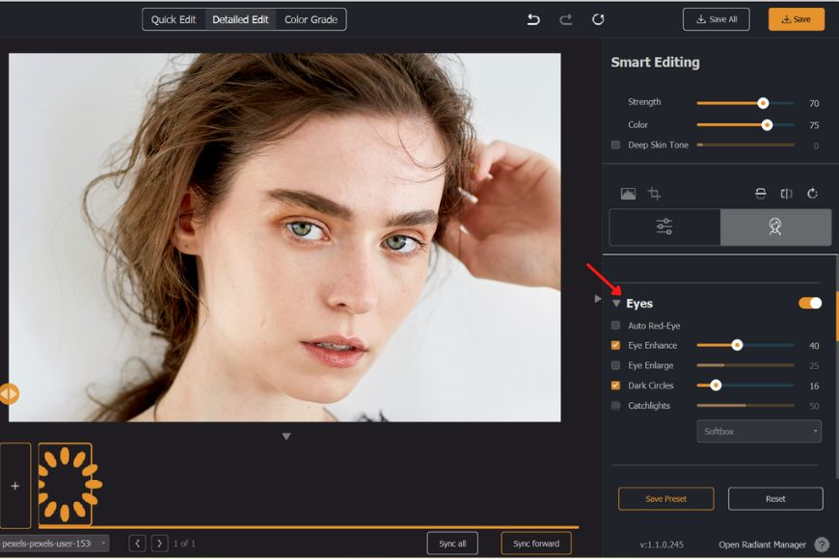Flip the image horizontally

coord(785,193)
